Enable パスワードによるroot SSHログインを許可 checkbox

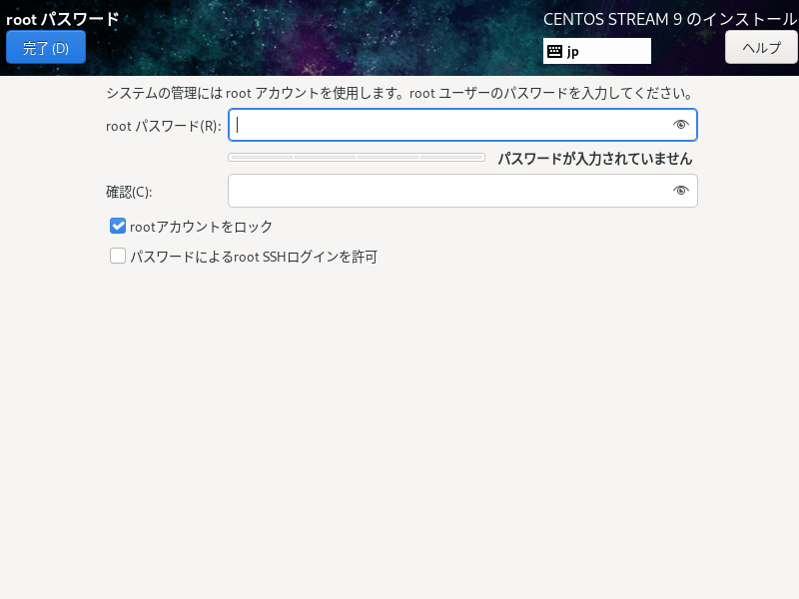118,256
